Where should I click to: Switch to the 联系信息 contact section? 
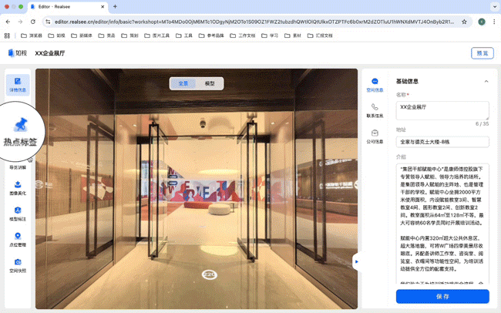(x=375, y=110)
